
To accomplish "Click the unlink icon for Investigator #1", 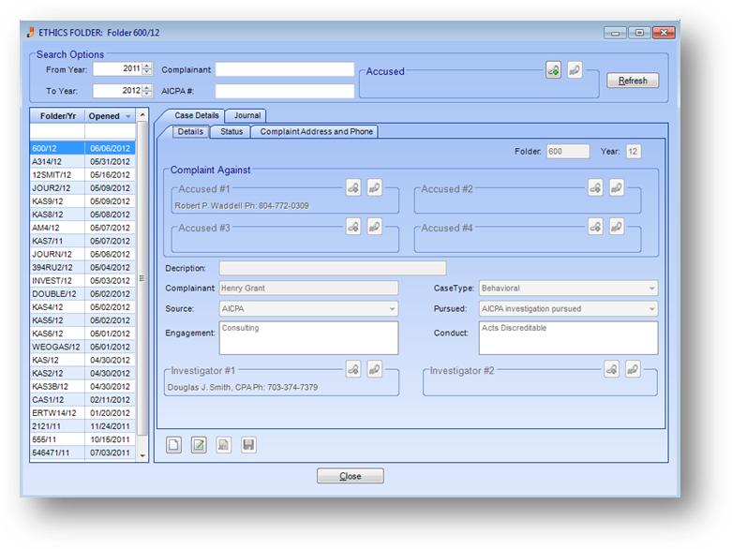I will tap(374, 369).
